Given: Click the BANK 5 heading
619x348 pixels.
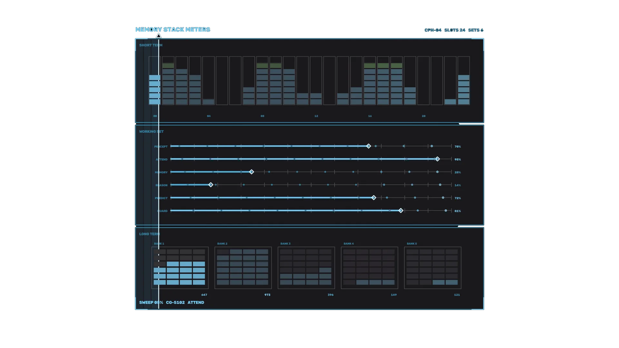Looking at the screenshot, I should point(412,244).
